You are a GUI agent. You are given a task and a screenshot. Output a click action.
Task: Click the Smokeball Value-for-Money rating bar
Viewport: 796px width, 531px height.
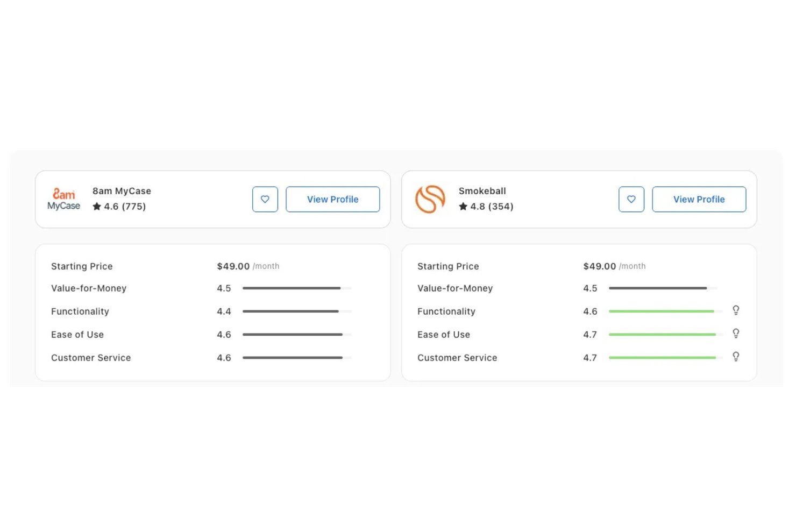tap(663, 288)
